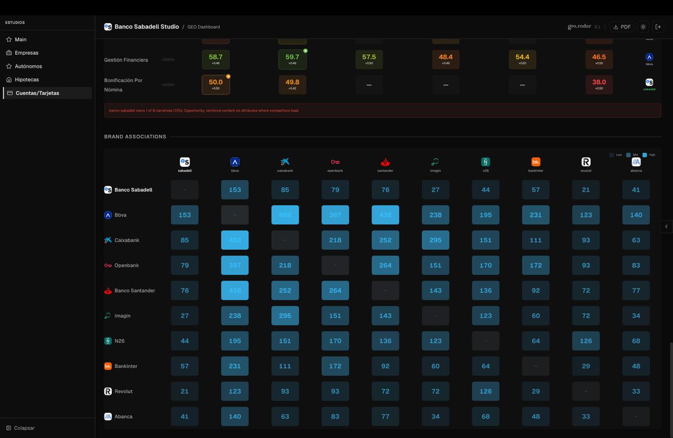Click the CaixaBank logo column header
The width and height of the screenshot is (673, 438).
tap(285, 162)
